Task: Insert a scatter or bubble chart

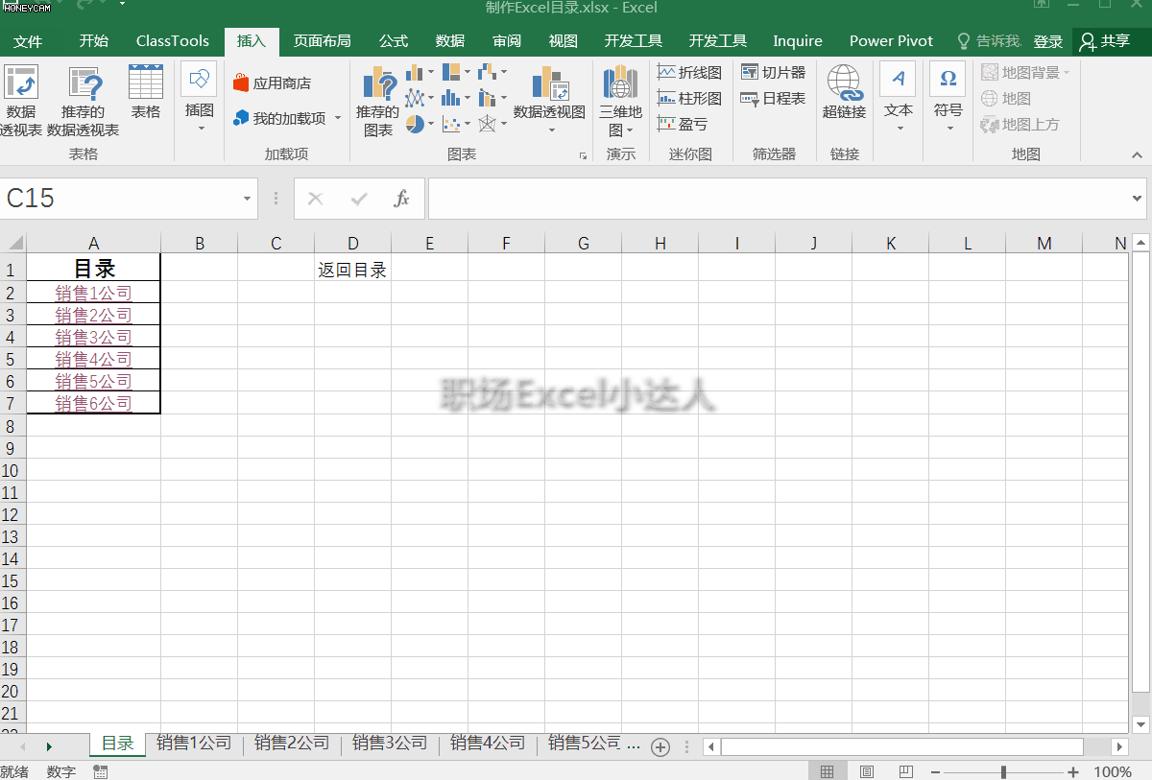Action: click(456, 124)
